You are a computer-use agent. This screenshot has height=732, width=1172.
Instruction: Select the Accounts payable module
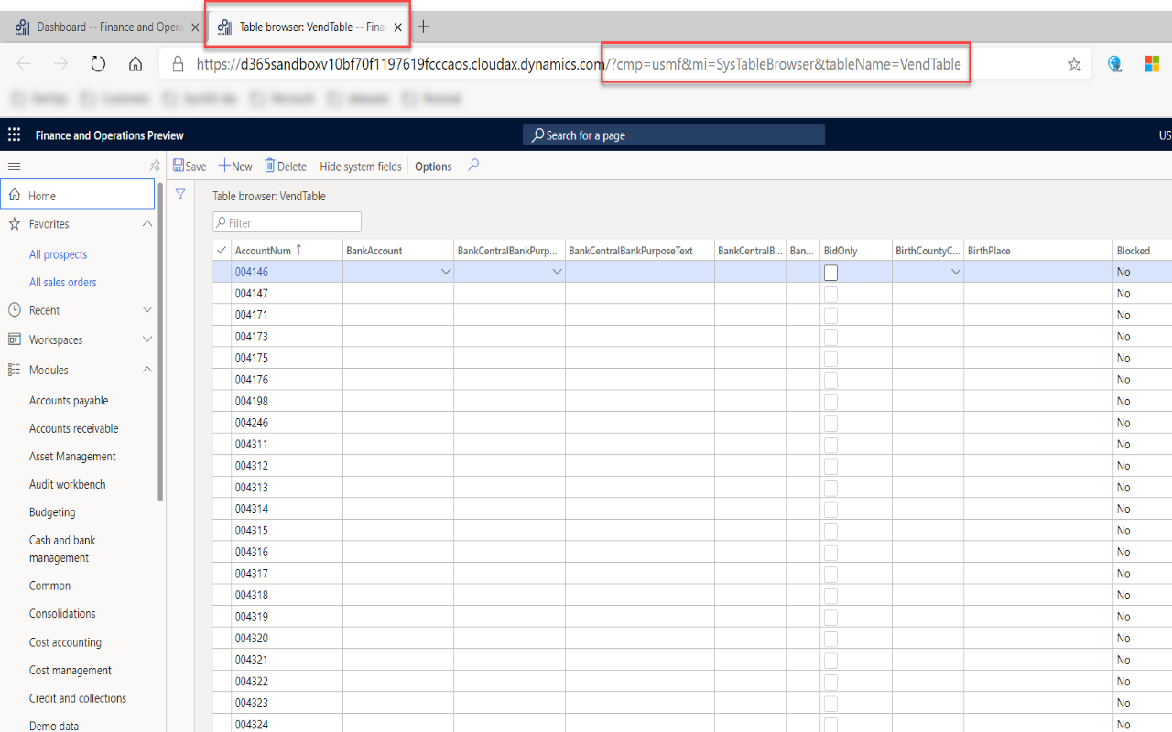(68, 400)
